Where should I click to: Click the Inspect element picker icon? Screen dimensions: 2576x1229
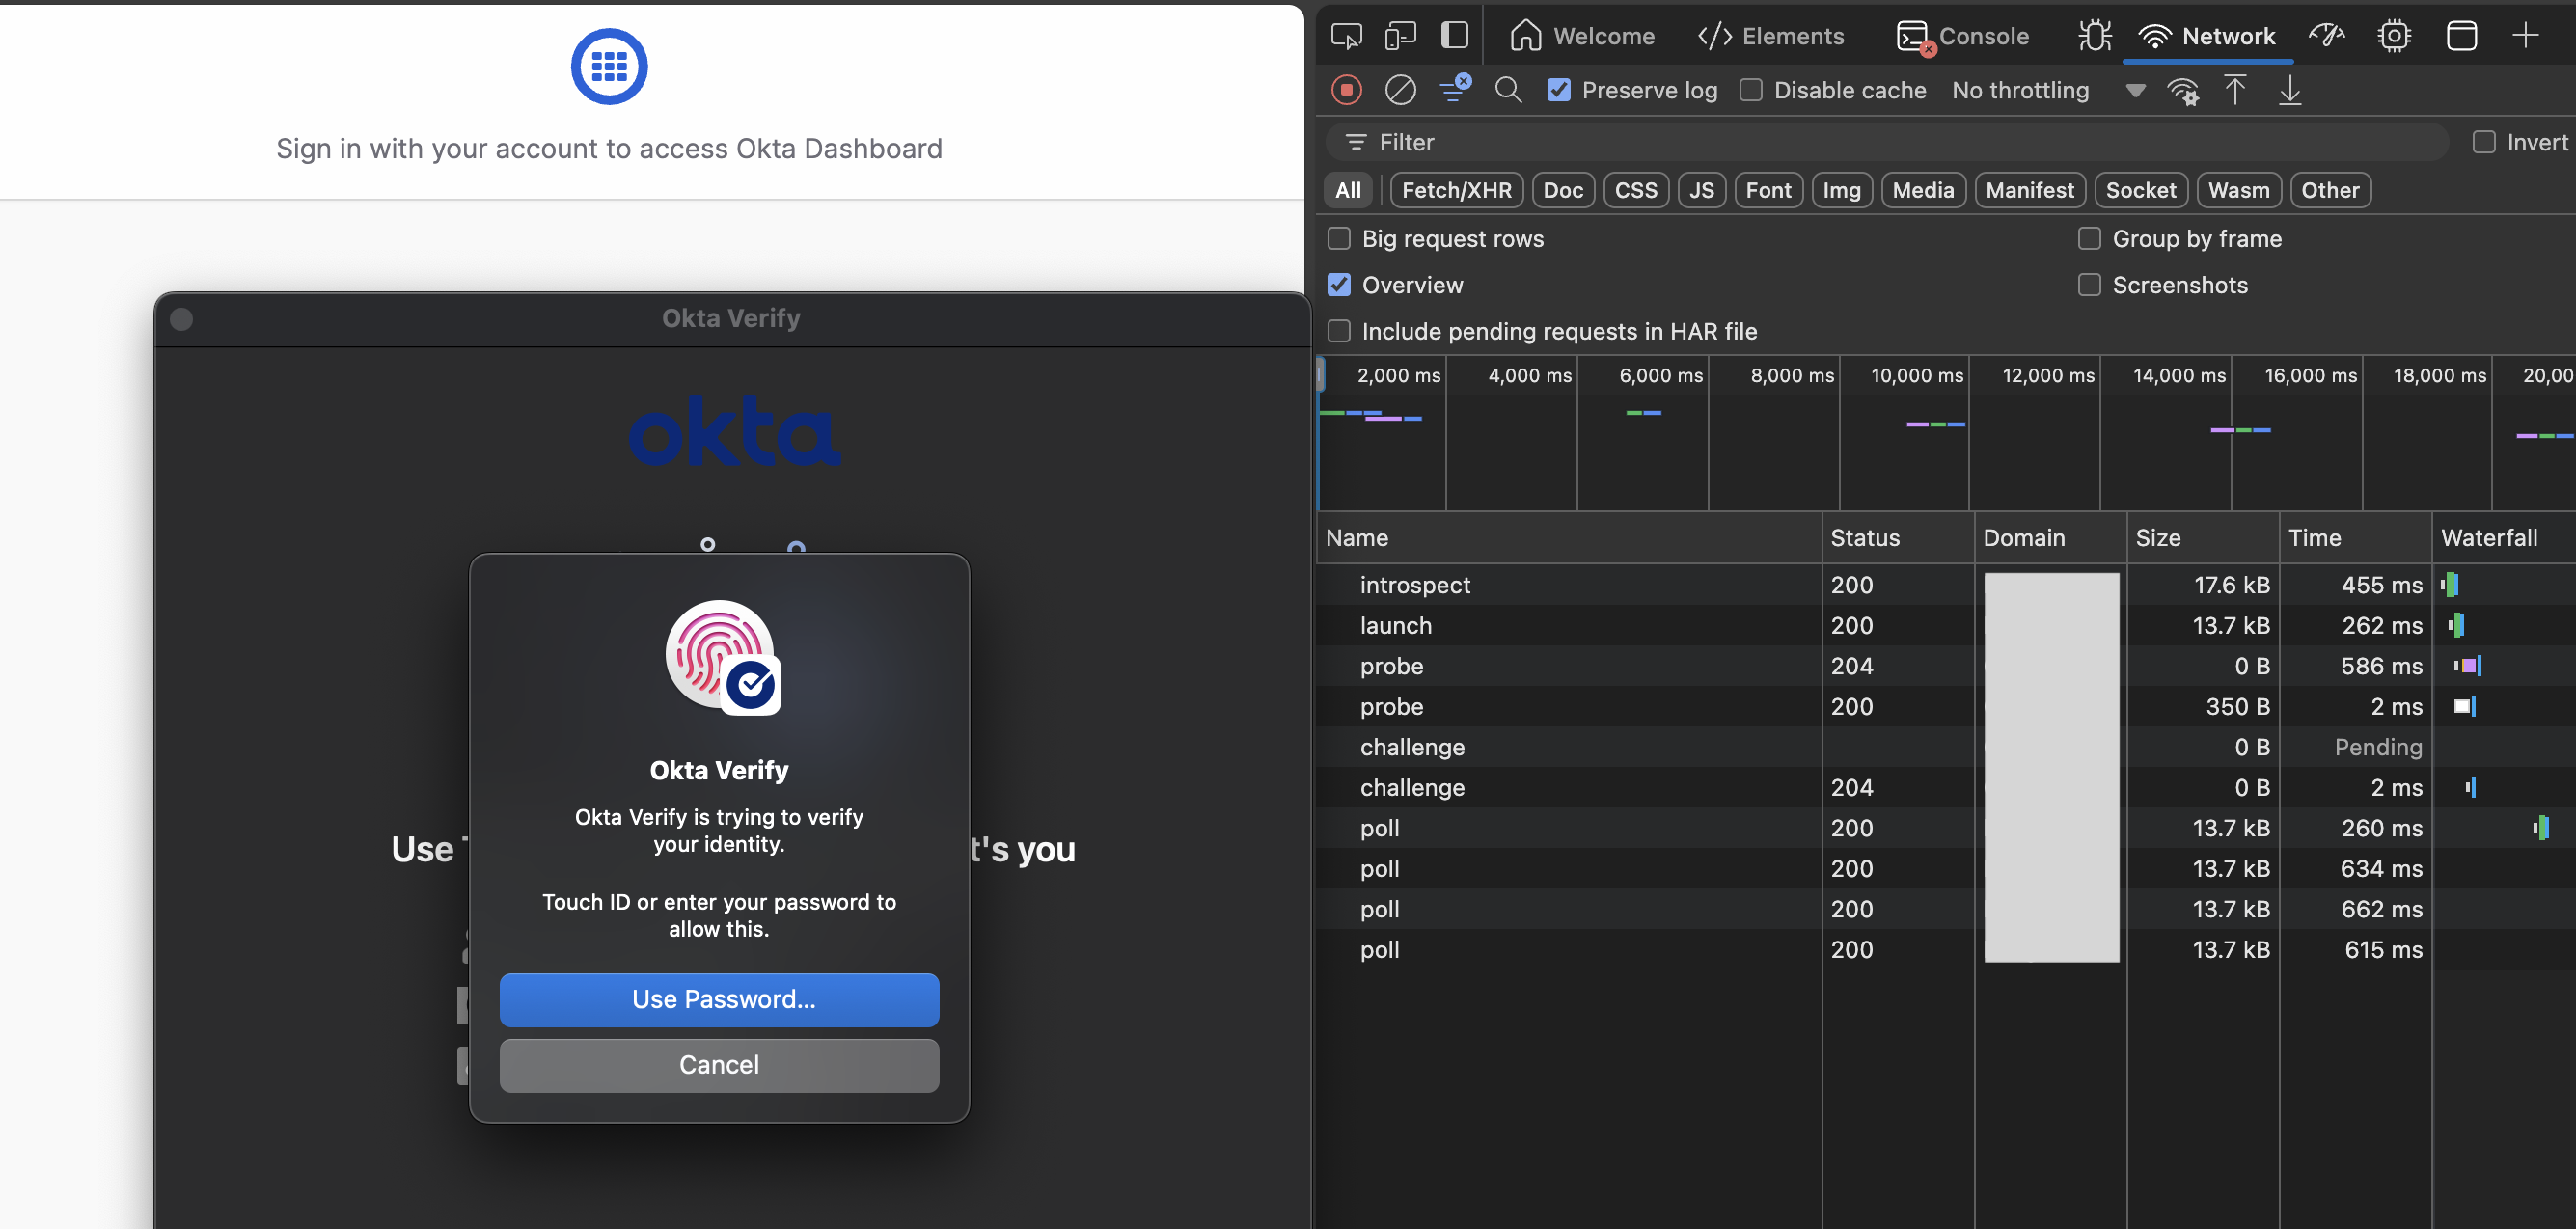pos(1346,36)
